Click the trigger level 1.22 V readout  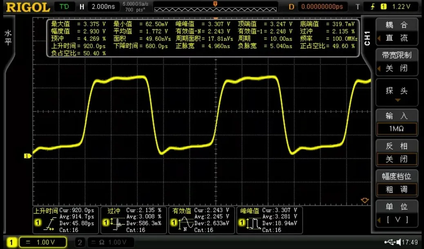tap(401, 7)
